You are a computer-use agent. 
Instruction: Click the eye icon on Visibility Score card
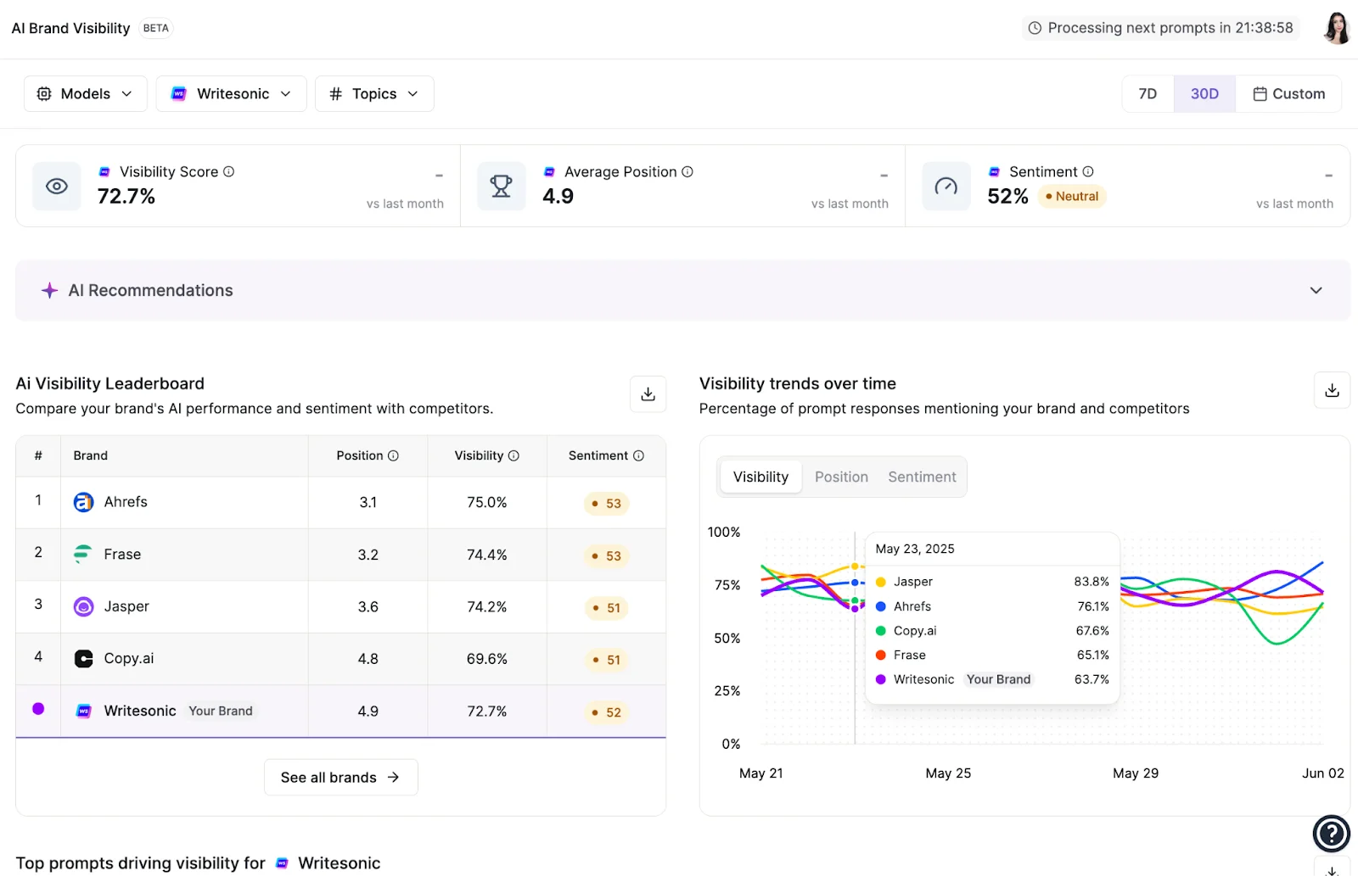[x=56, y=186]
